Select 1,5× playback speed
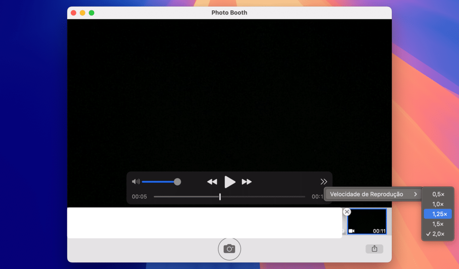 pyautogui.click(x=438, y=224)
